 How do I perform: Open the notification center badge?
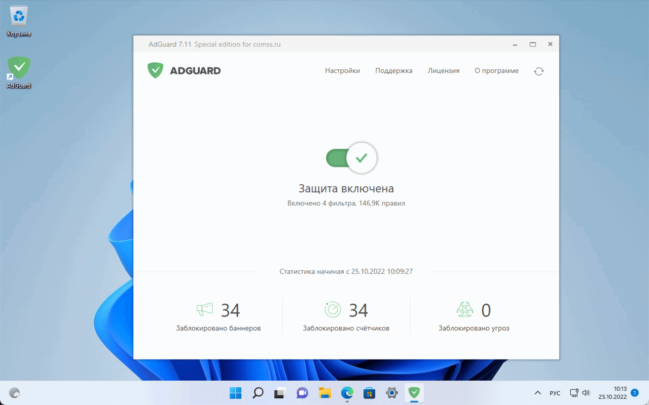pos(634,393)
